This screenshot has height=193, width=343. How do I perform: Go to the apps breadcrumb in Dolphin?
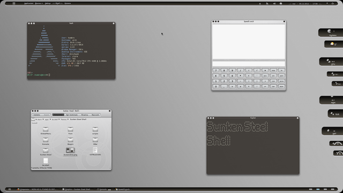pyautogui.click(x=47, y=120)
